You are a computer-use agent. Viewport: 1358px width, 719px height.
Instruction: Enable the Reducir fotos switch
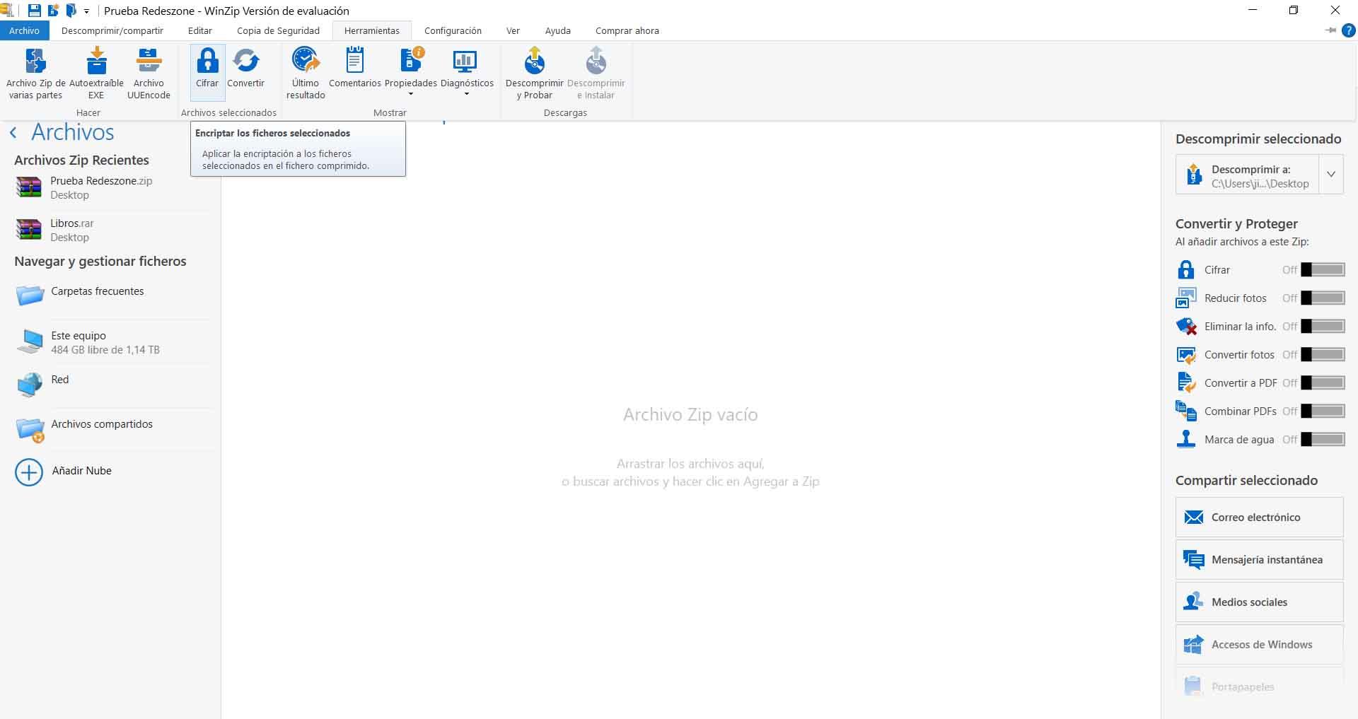click(1323, 298)
